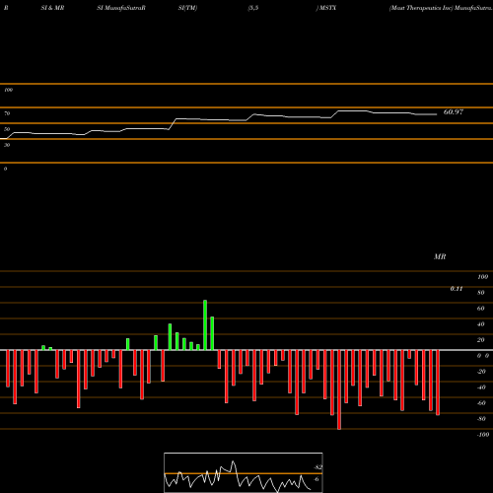Click the "(5,5" parameter text in header
This screenshot has height=493, width=493.
(253, 8)
